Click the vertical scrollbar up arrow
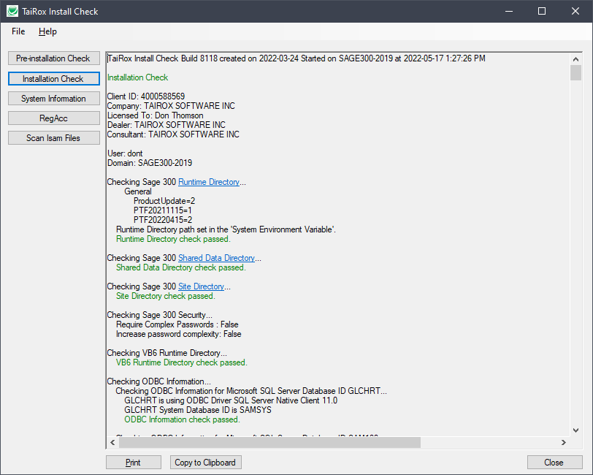Screen dimensions: 593x475 (575, 59)
